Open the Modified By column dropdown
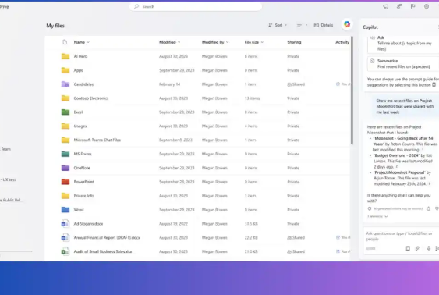The image size is (439, 295). [215, 42]
